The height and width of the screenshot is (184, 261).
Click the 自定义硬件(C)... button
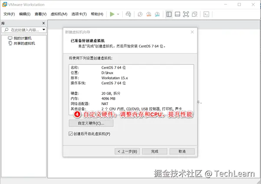pyautogui.click(x=91, y=124)
